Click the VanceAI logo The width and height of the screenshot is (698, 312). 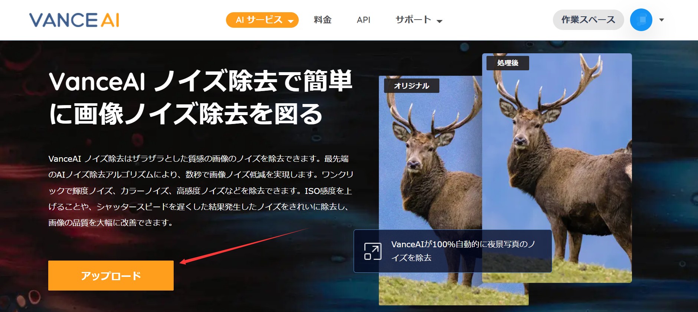(x=74, y=20)
